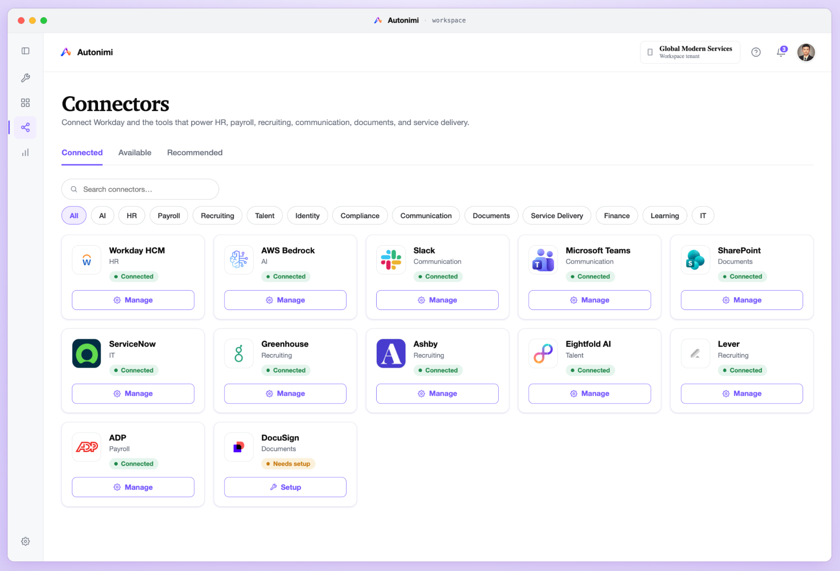Screen dimensions: 840x571
Task: Click the Lever logo icon
Action: [x=696, y=354]
